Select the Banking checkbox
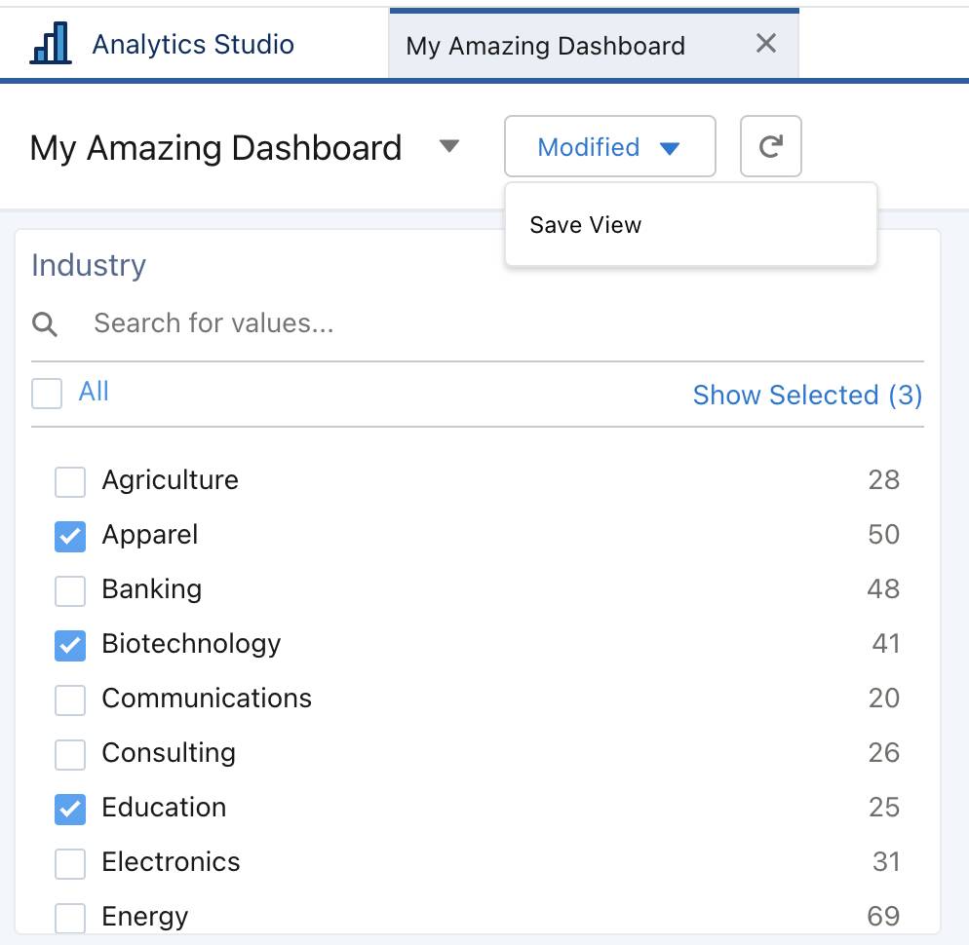Viewport: 969px width, 945px height. [x=69, y=588]
